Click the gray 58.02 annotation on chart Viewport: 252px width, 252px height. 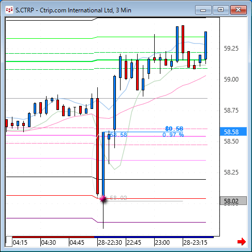(118, 198)
